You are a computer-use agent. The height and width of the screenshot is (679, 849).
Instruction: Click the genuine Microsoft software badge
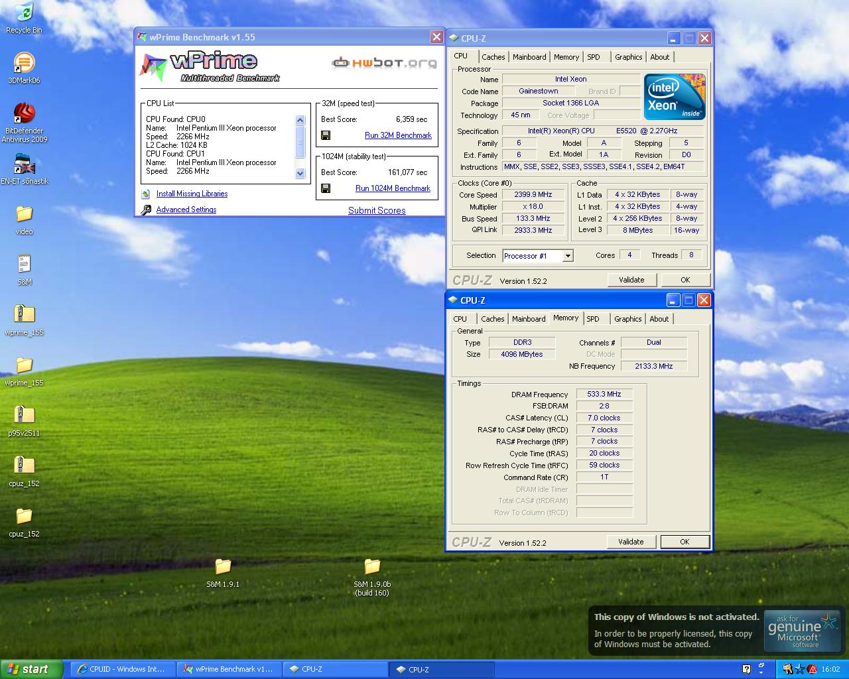(x=803, y=631)
